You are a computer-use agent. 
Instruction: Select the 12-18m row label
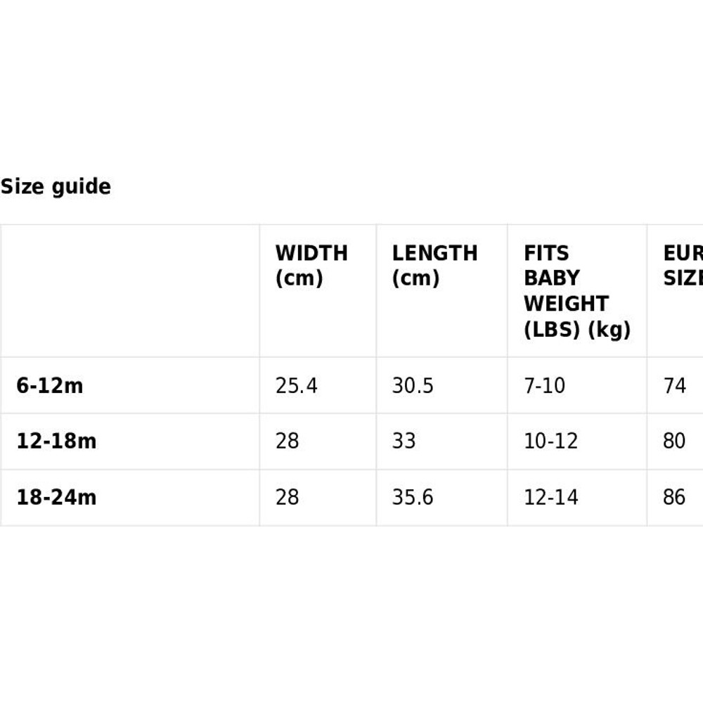56,441
